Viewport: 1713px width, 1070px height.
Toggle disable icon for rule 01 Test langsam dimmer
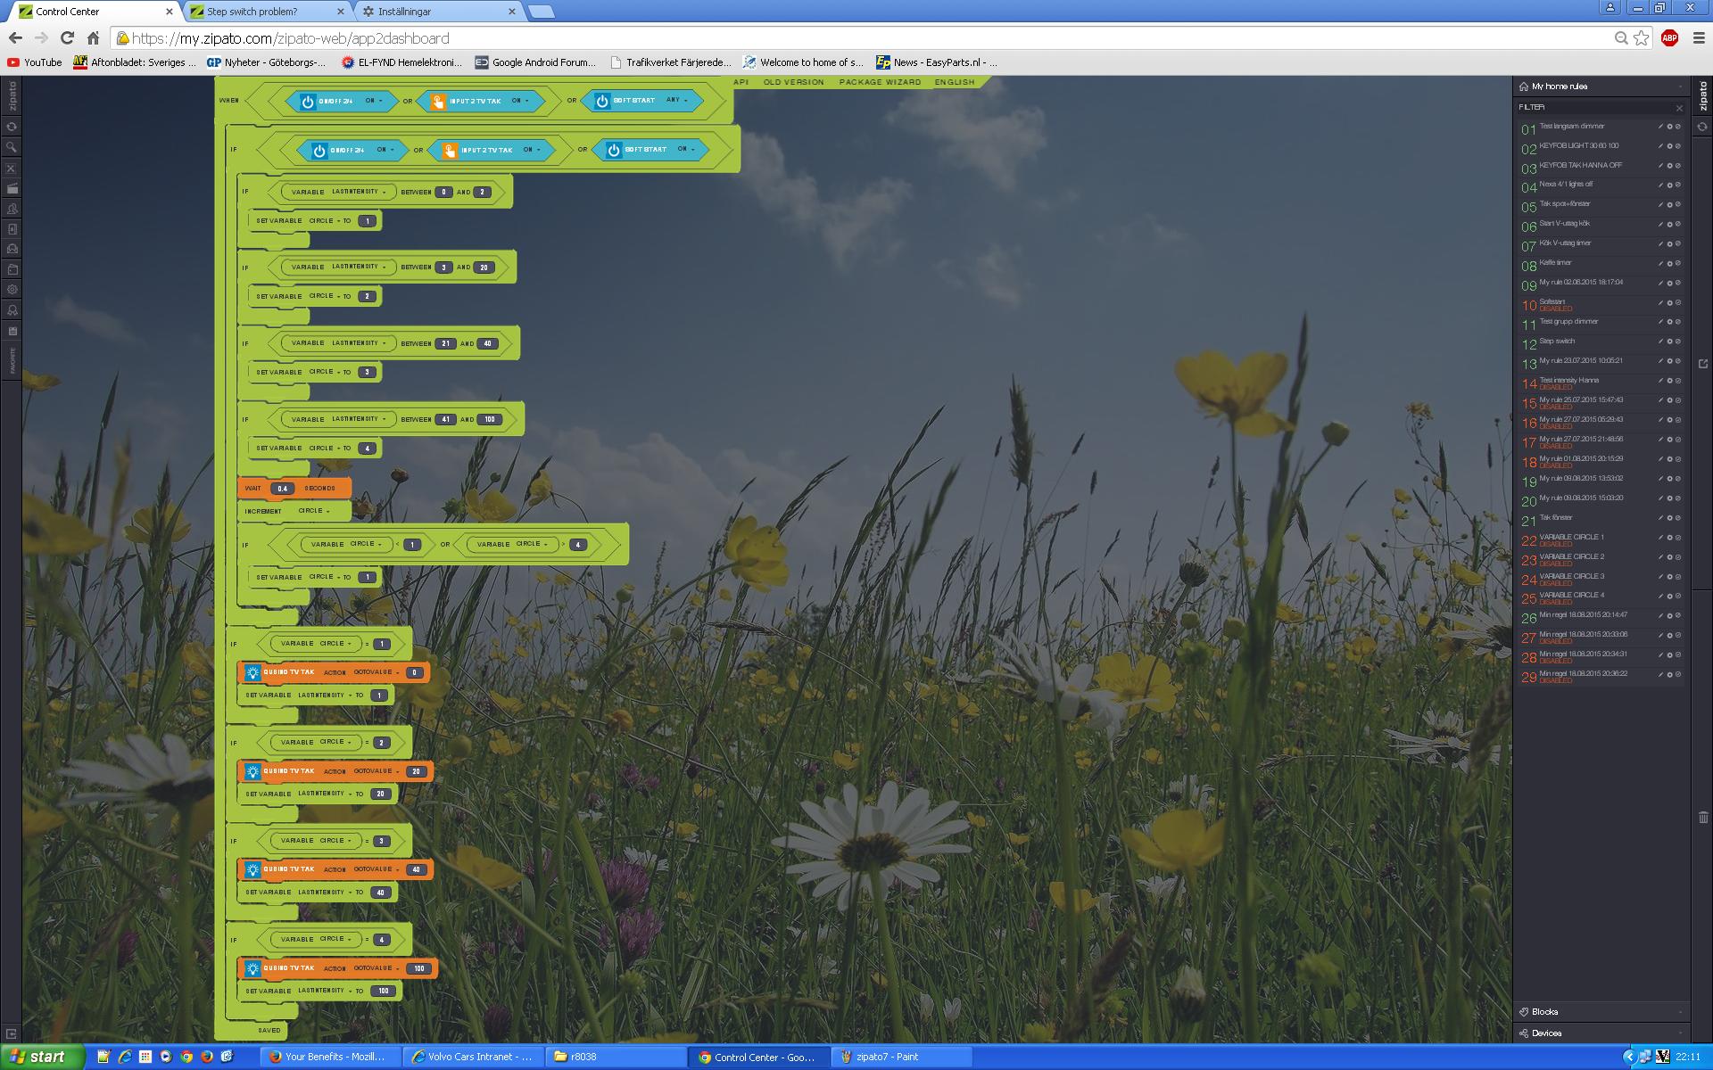pos(1678,127)
